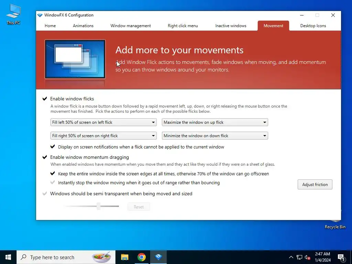Image resolution: width=352 pixels, height=264 pixels.
Task: Select the WindowFX taskbar icon
Action: [x=158, y=257]
